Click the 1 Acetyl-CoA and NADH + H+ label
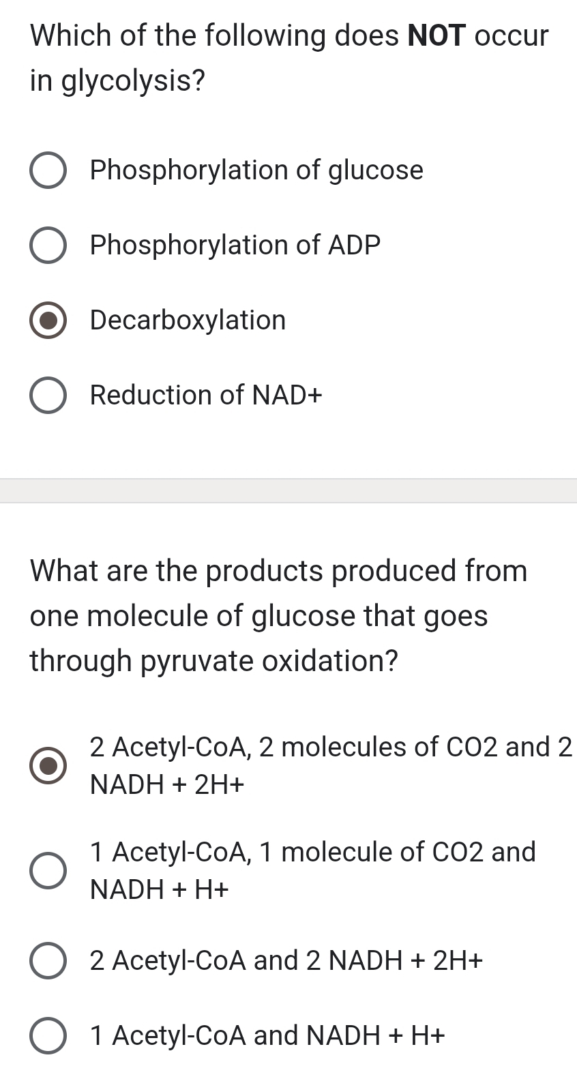This screenshot has height=1079, width=577. [x=267, y=1035]
